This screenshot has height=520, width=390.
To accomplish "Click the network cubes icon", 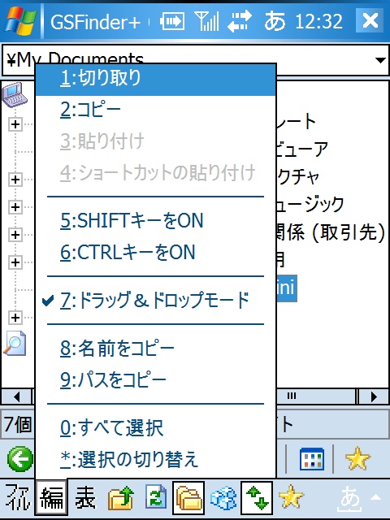I will [x=223, y=498].
